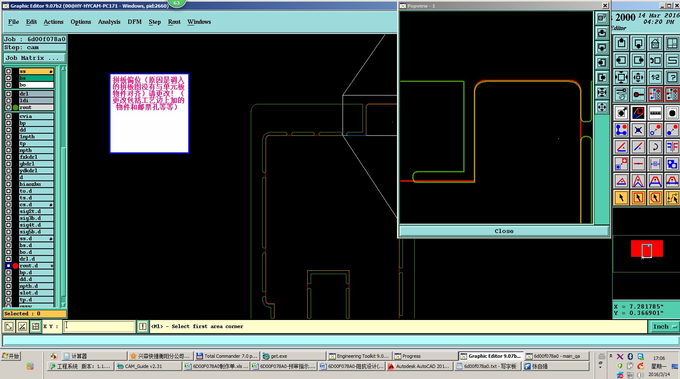Viewport: 680px width, 379px height.
Task: Click the rectangle area select arrow icon
Action: click(638, 198)
